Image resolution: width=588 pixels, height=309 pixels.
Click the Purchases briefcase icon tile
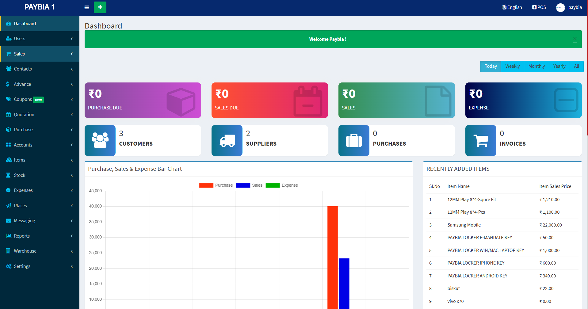[354, 140]
